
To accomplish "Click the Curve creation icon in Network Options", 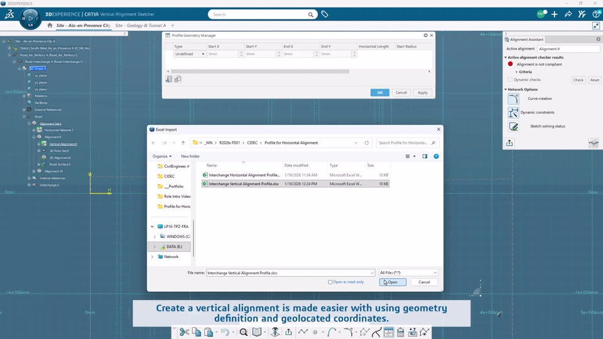I will (x=513, y=99).
